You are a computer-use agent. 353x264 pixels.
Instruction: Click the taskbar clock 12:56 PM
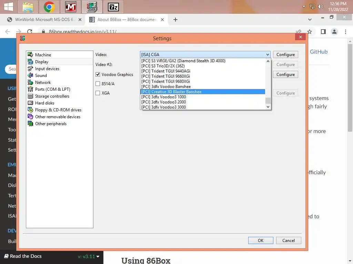click(x=338, y=4)
